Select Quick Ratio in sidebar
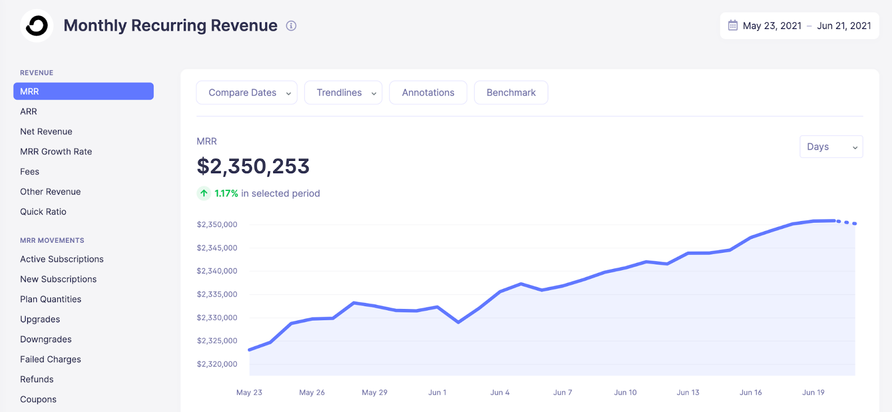Viewport: 892px width, 412px height. [x=43, y=212]
